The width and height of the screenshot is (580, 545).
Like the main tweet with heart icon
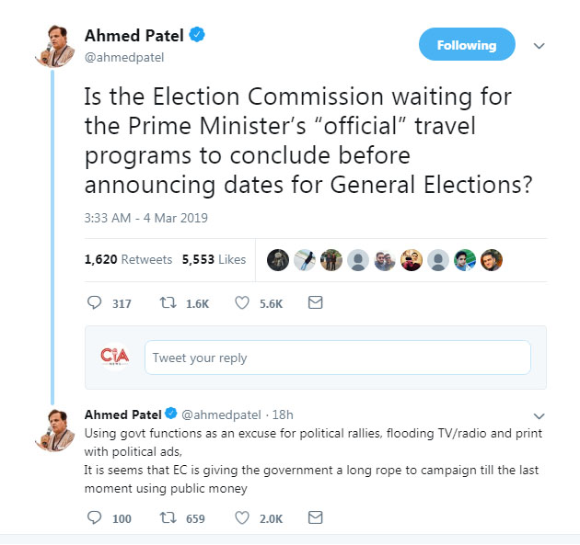[243, 302]
